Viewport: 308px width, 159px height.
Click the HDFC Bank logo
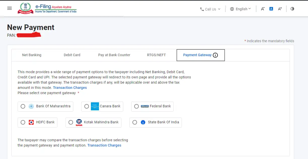click(x=31, y=122)
